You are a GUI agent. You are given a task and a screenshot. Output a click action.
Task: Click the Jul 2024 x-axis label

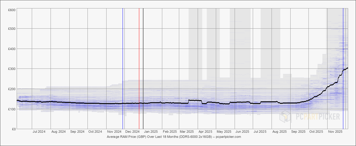point(39,132)
